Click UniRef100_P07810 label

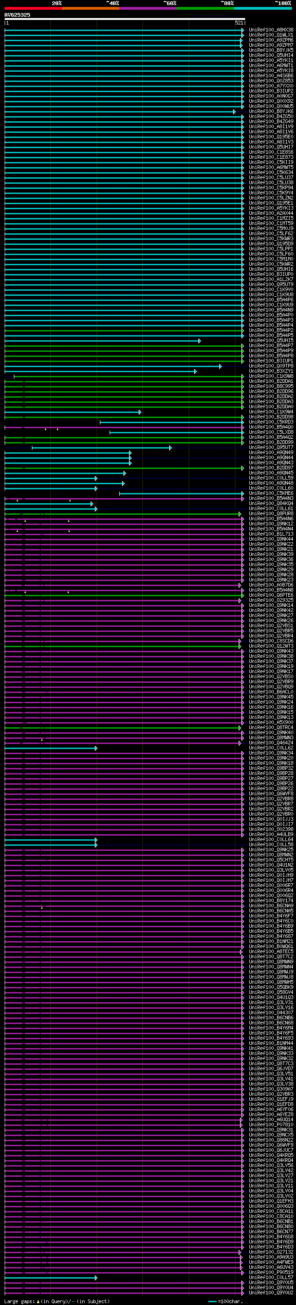tap(271, 1124)
